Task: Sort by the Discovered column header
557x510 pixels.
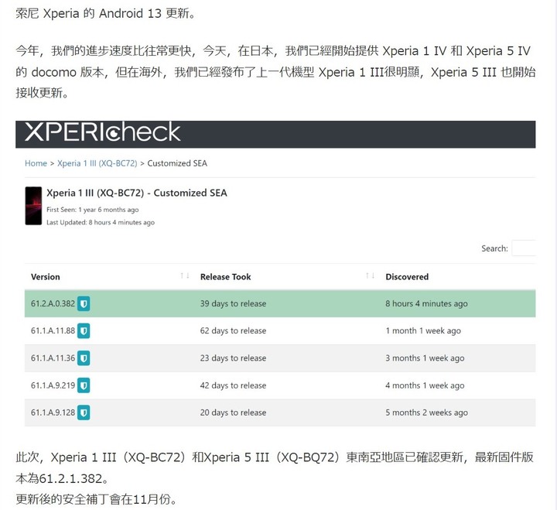Action: pyautogui.click(x=407, y=277)
